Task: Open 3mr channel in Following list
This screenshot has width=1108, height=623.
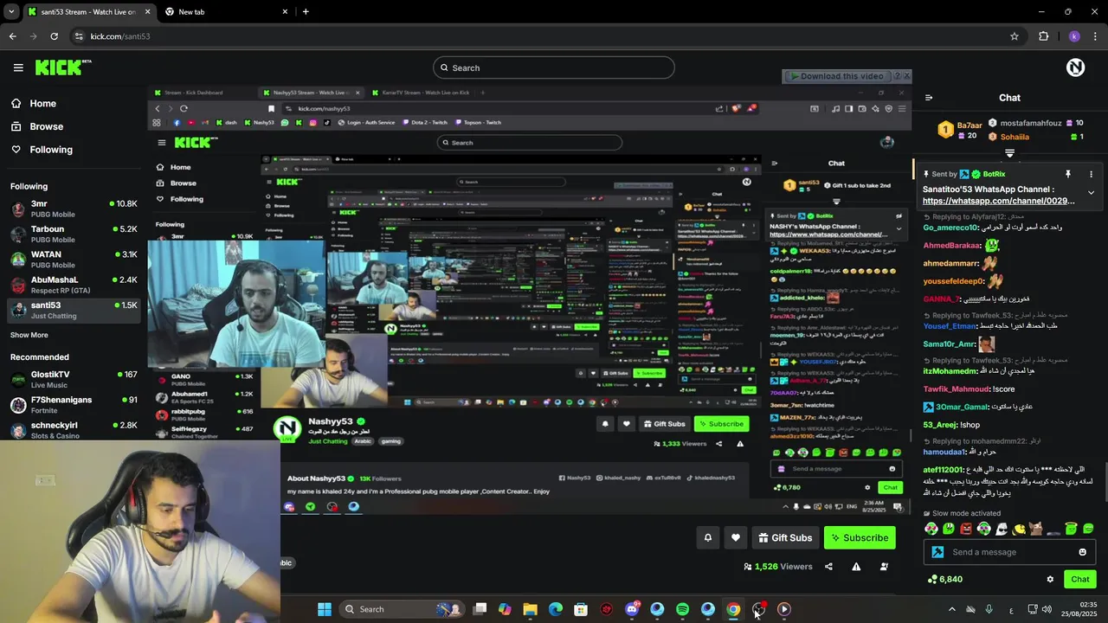Action: tap(74, 209)
